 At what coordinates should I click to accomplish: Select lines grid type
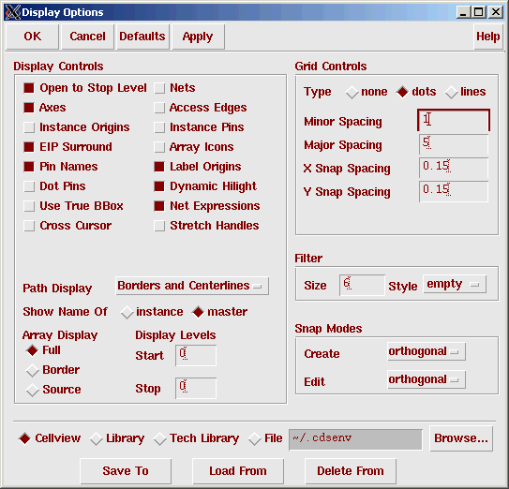tap(452, 92)
